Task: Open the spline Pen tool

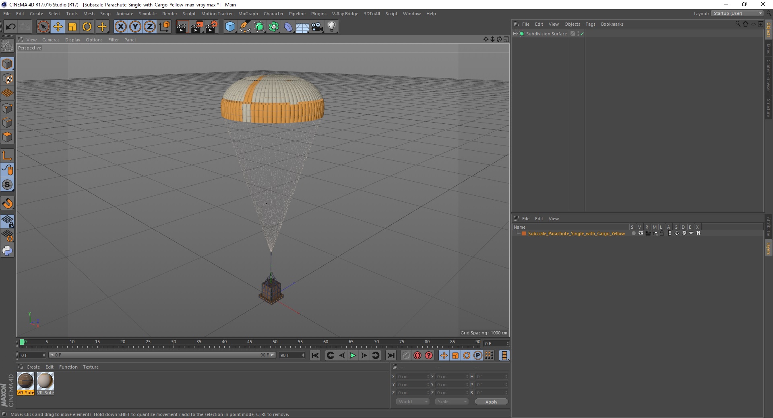Action: (x=245, y=27)
